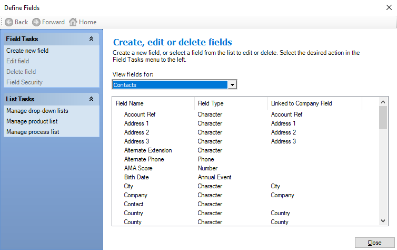397x250 pixels.
Task: Click the Home house icon
Action: [73, 22]
